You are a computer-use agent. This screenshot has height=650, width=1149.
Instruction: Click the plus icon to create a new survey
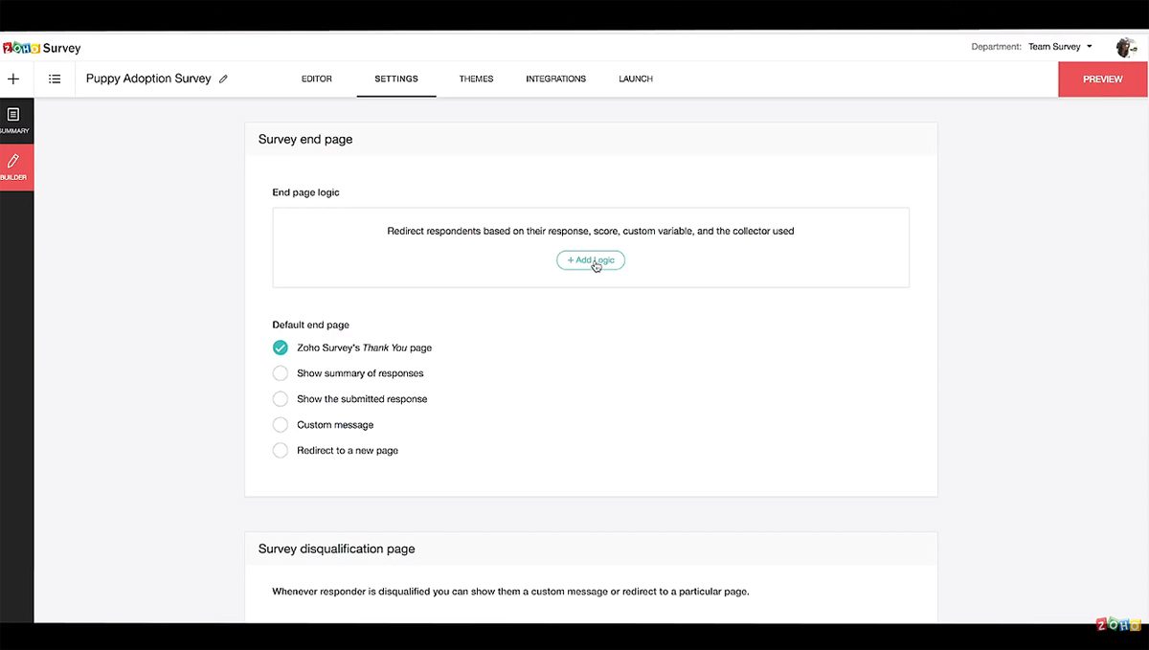(13, 78)
